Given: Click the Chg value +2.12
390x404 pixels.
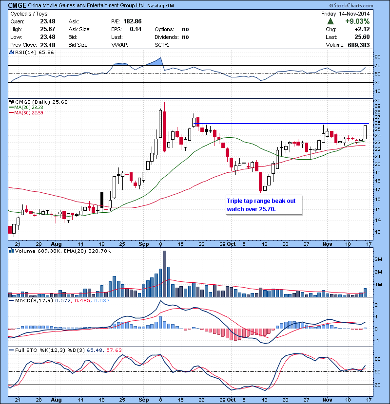Looking at the screenshot, I should pyautogui.click(x=362, y=29).
